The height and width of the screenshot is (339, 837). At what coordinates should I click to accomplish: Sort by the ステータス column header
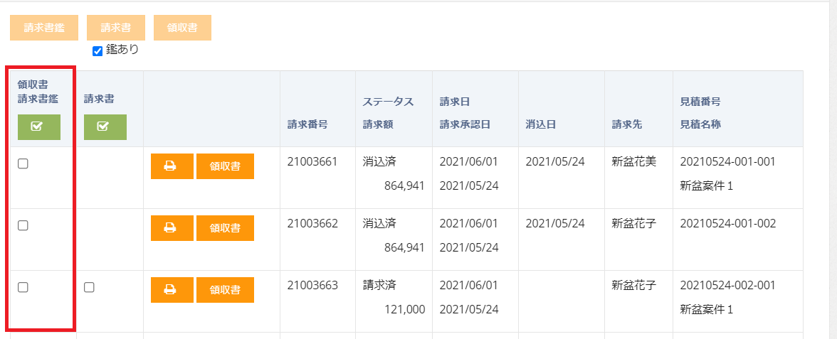(388, 102)
